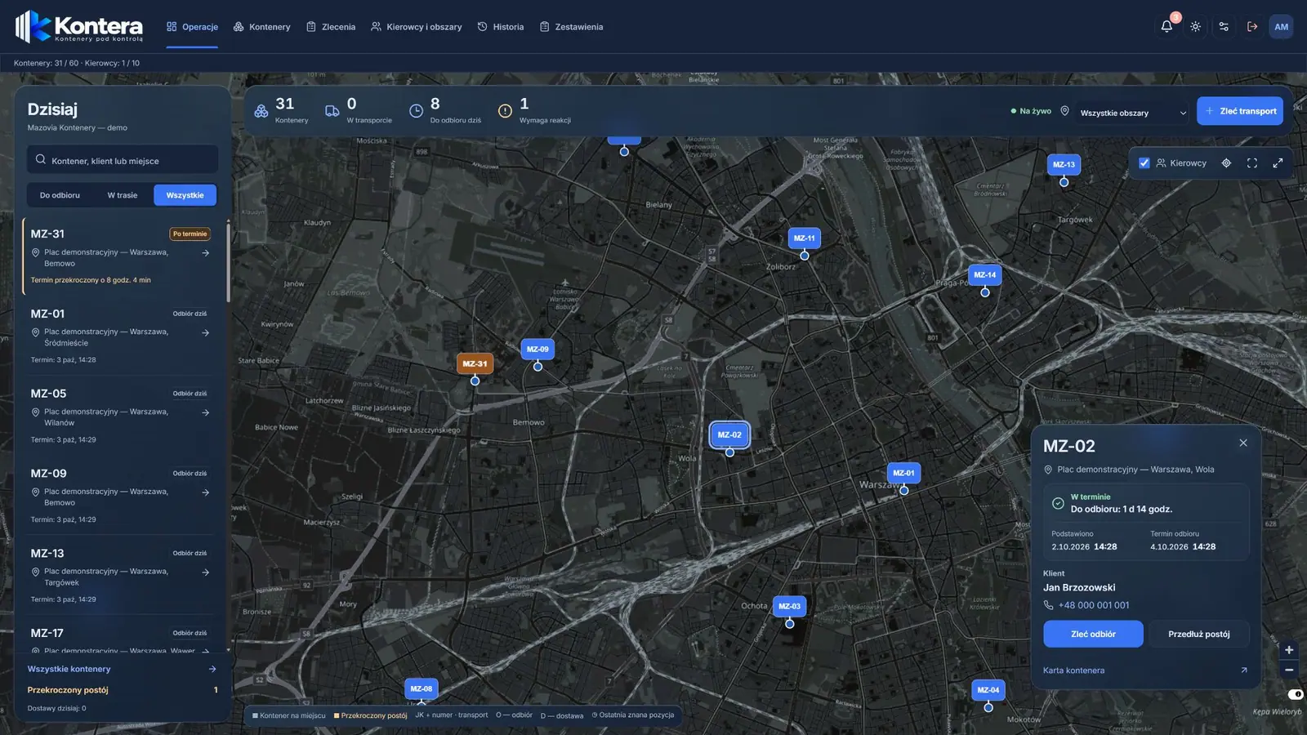Click the logout icon

pyautogui.click(x=1252, y=27)
